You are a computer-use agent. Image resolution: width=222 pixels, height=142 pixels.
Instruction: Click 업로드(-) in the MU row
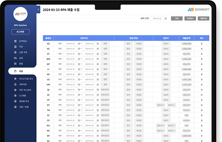point(171,125)
